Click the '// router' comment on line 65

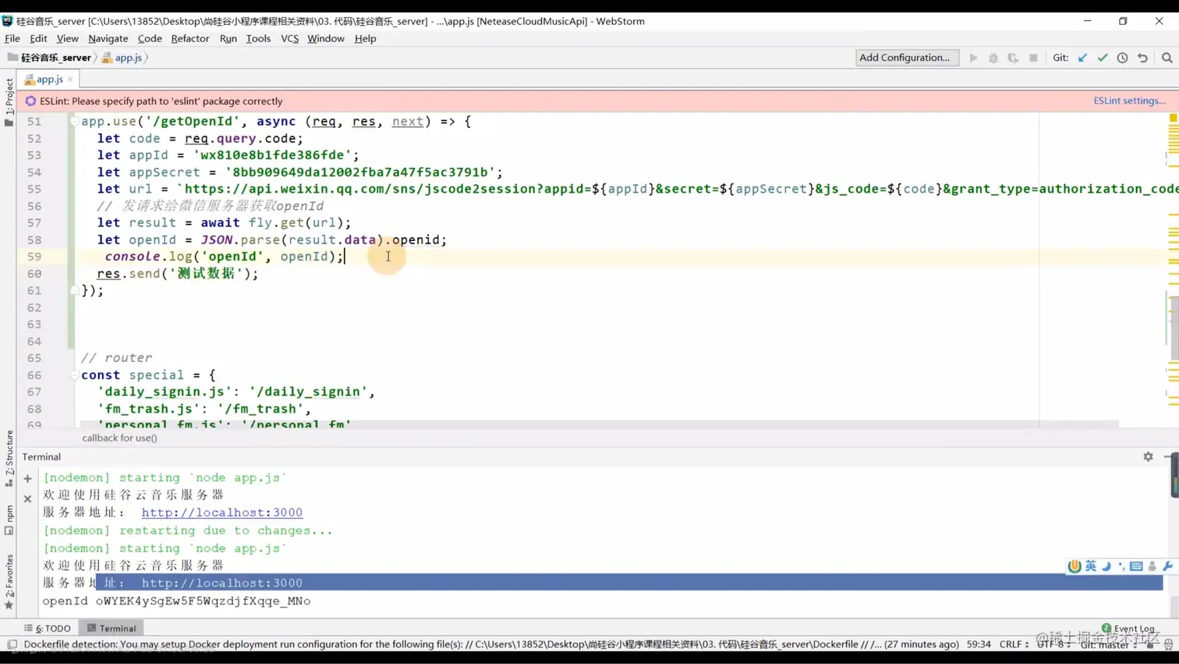coord(117,358)
